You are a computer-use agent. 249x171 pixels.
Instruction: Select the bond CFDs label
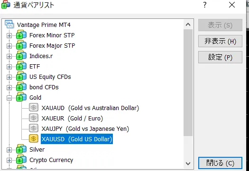pos(44,87)
